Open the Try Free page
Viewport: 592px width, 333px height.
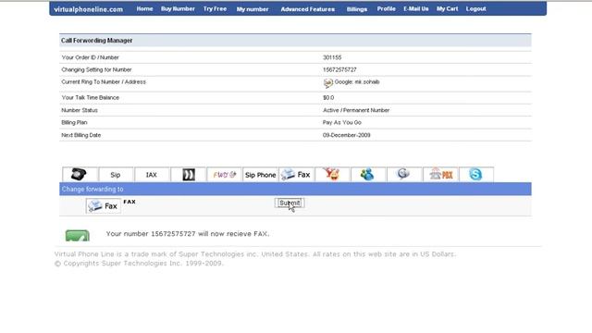(x=215, y=8)
